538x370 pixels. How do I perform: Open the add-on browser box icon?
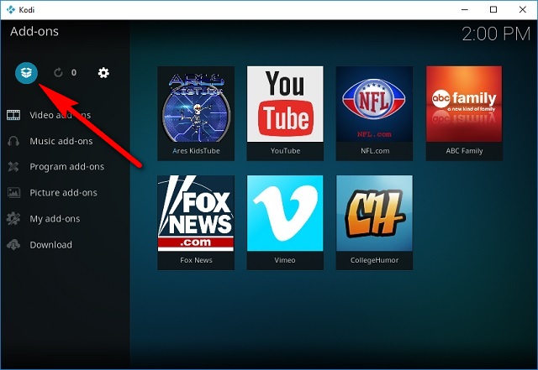point(26,73)
